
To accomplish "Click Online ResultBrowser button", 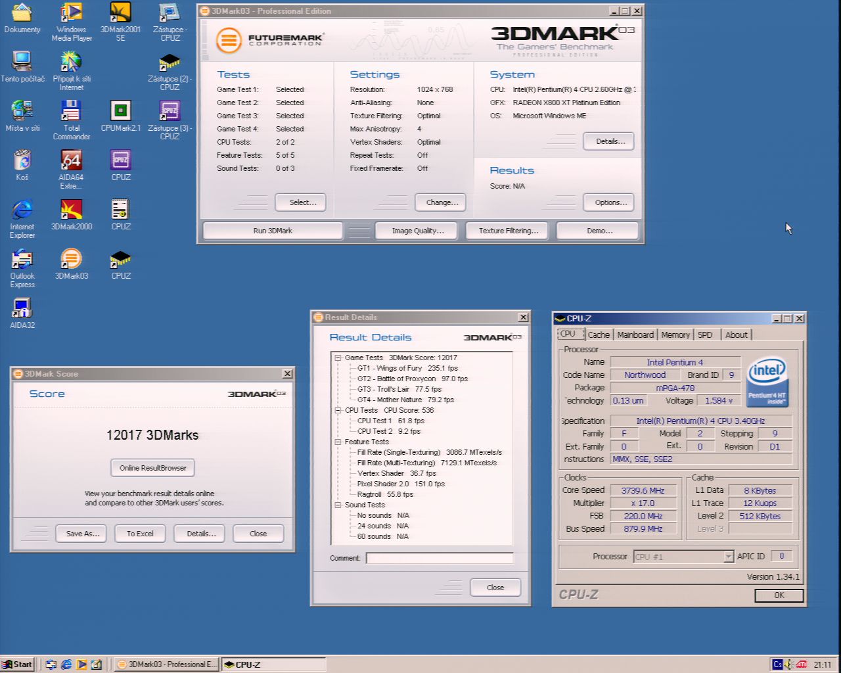I will coord(152,468).
